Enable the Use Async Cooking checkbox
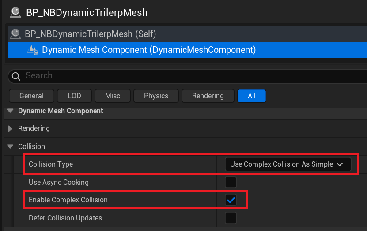The height and width of the screenshot is (231, 367). point(231,182)
